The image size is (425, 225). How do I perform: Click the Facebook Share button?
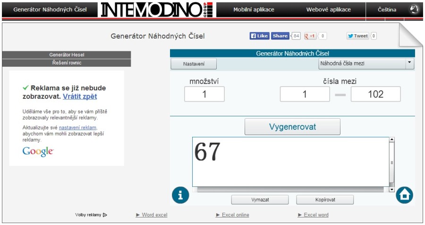(280, 36)
